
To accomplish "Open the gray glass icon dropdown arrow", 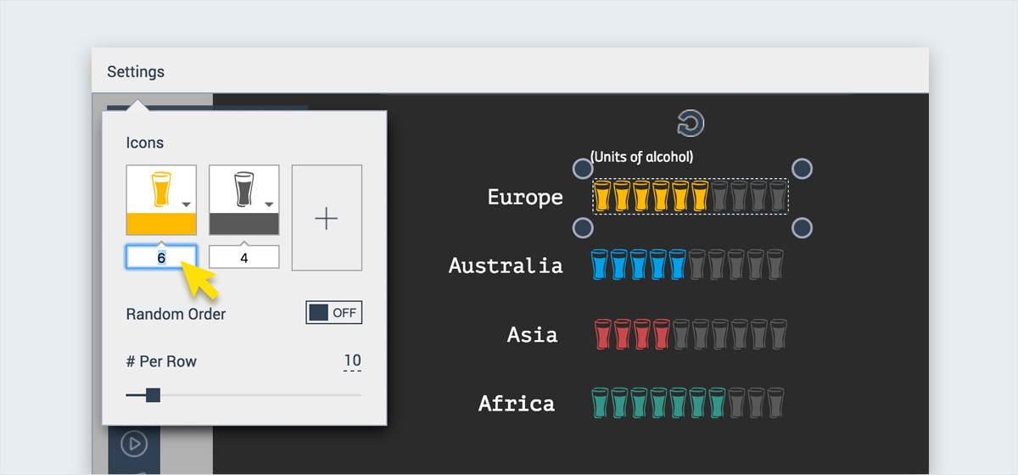I will pyautogui.click(x=269, y=204).
